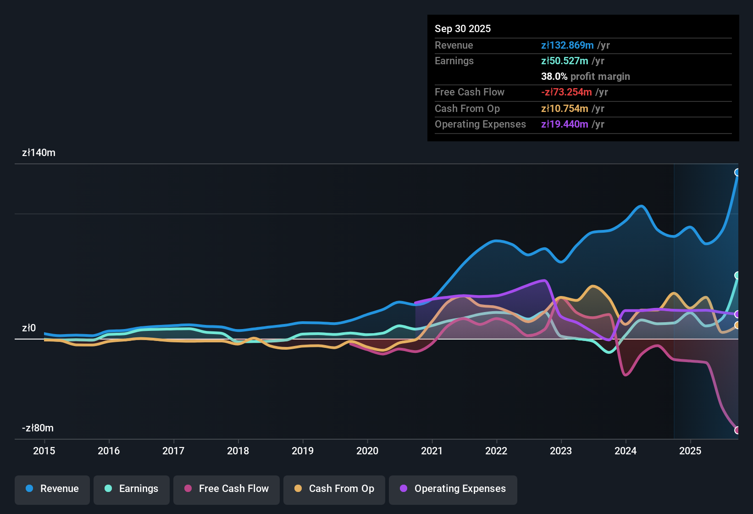The image size is (753, 514).
Task: Toggle the Earnings series off
Action: pos(132,489)
